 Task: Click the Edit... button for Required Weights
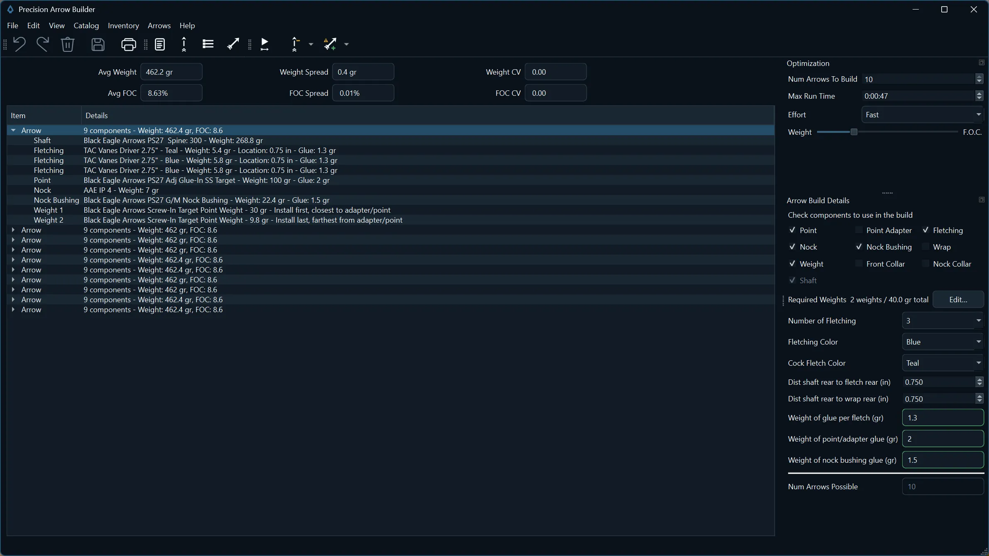958,299
